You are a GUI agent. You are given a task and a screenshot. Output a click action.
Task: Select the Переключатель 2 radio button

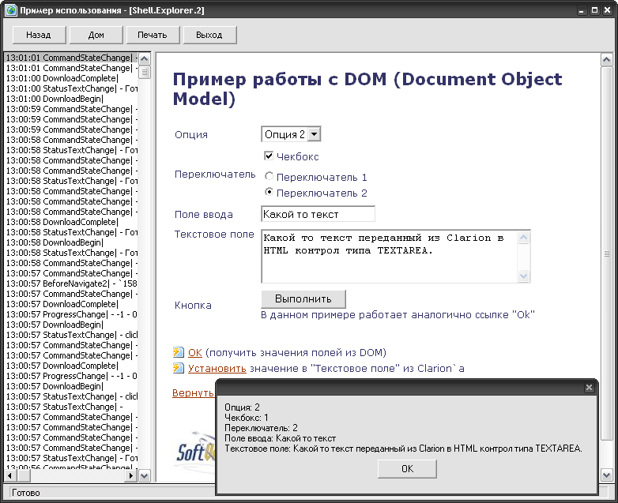click(x=269, y=192)
